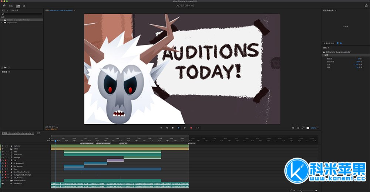Expand the Auditorium track chevron
Image resolution: width=370 pixels, height=192 pixels.
point(8,155)
